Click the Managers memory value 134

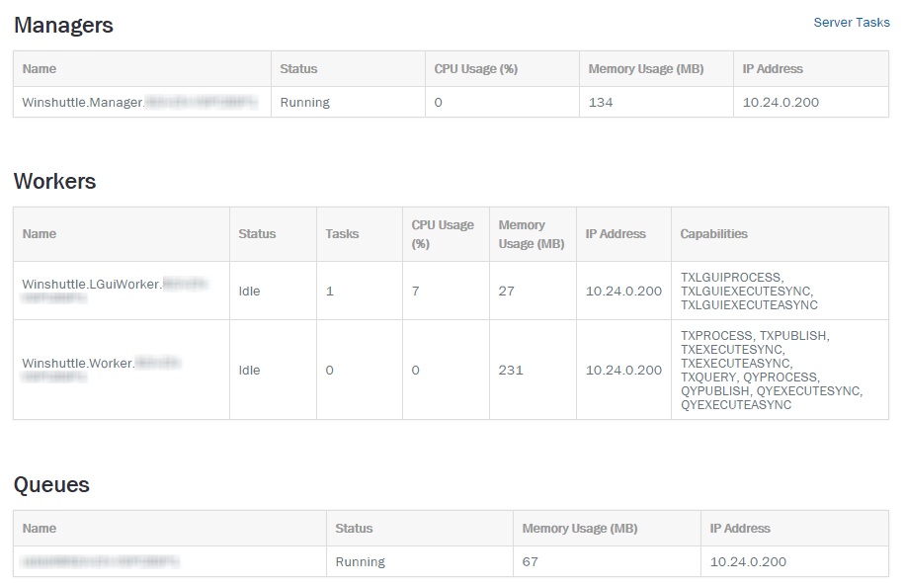pyautogui.click(x=656, y=102)
